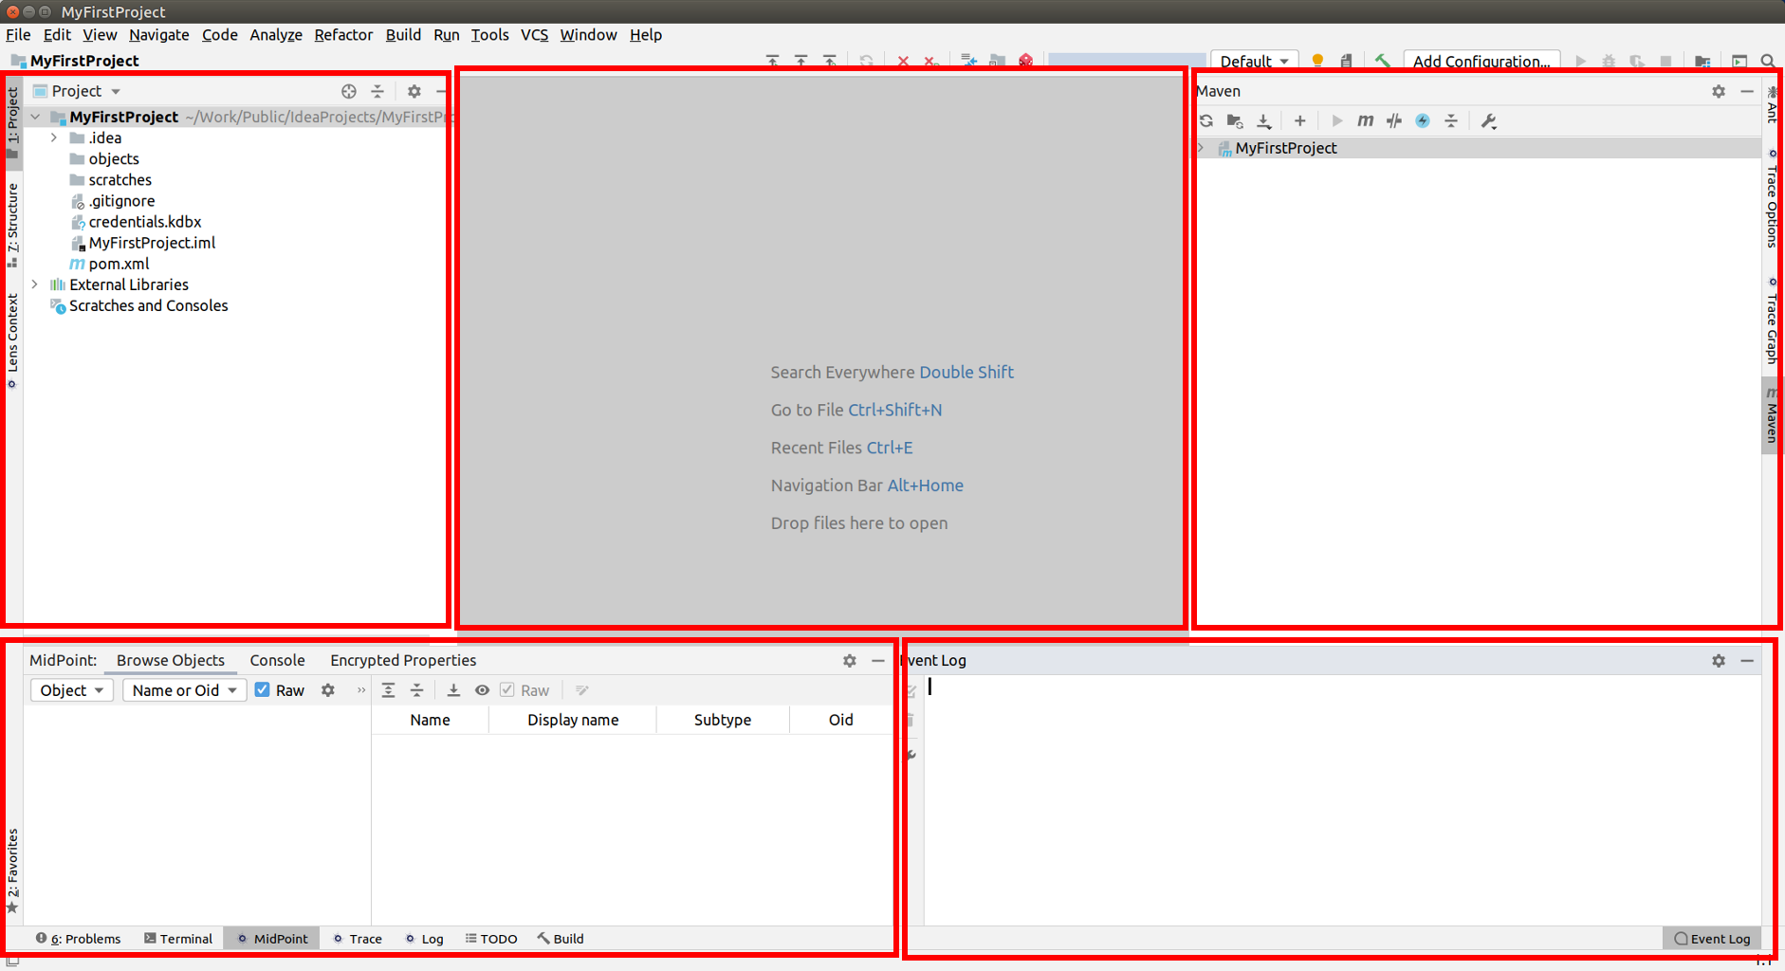Select pom.xml in the project tree

point(119,264)
